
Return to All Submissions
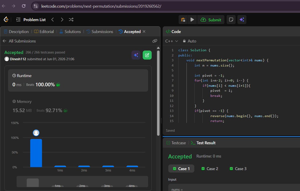coord(19,41)
